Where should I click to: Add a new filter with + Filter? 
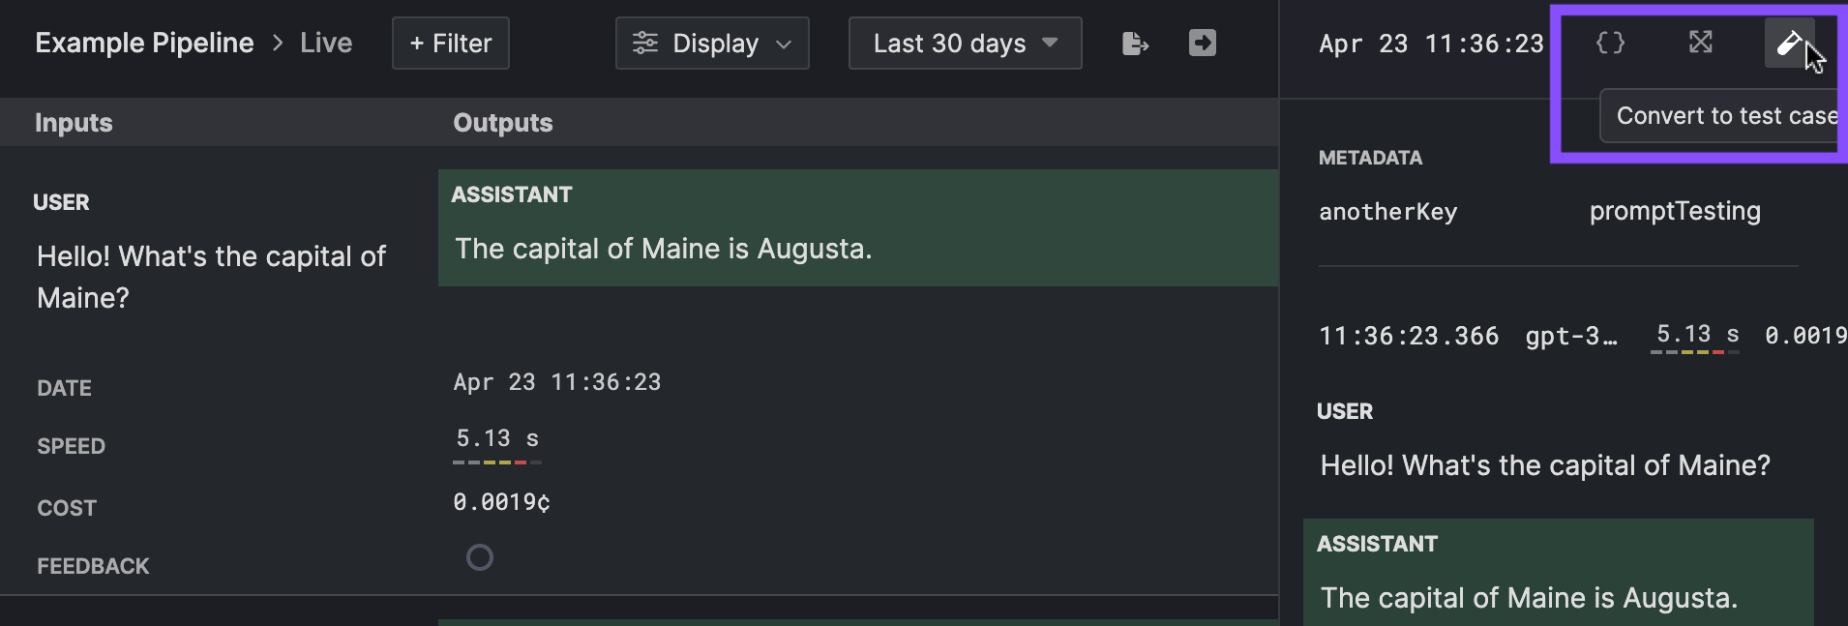coord(451,44)
